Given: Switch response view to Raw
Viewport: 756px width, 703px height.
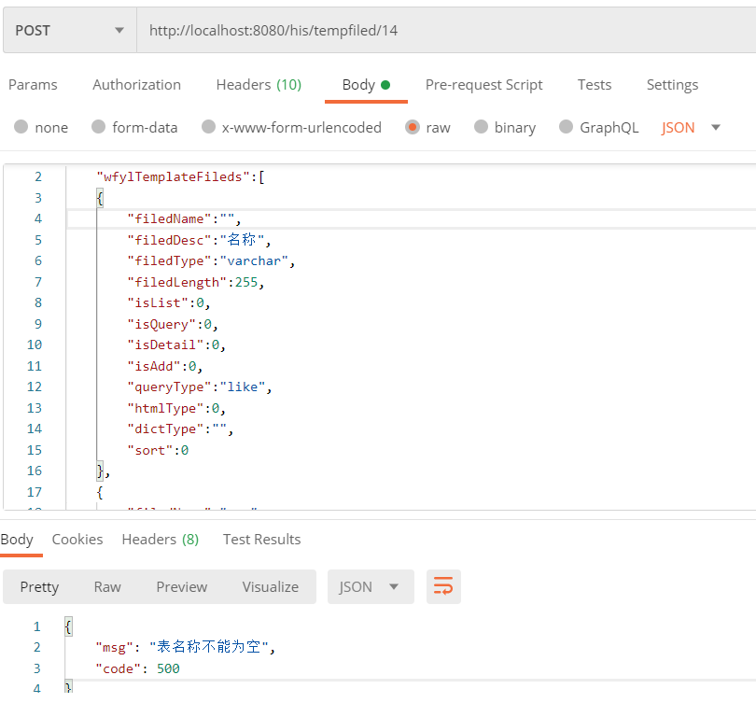Looking at the screenshot, I should (107, 586).
